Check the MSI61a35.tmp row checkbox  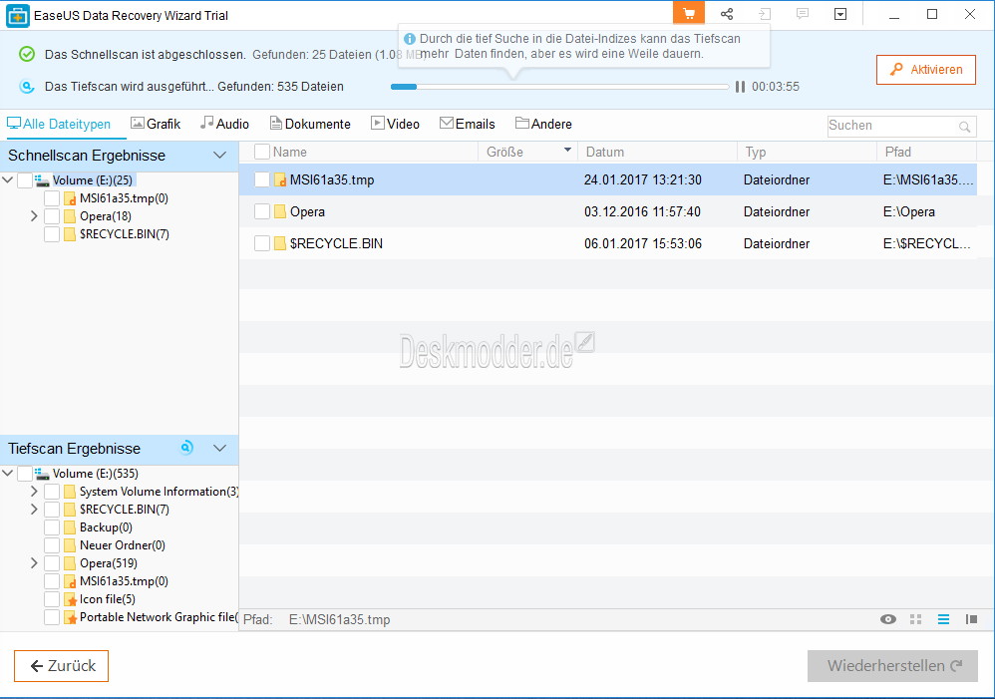(262, 179)
